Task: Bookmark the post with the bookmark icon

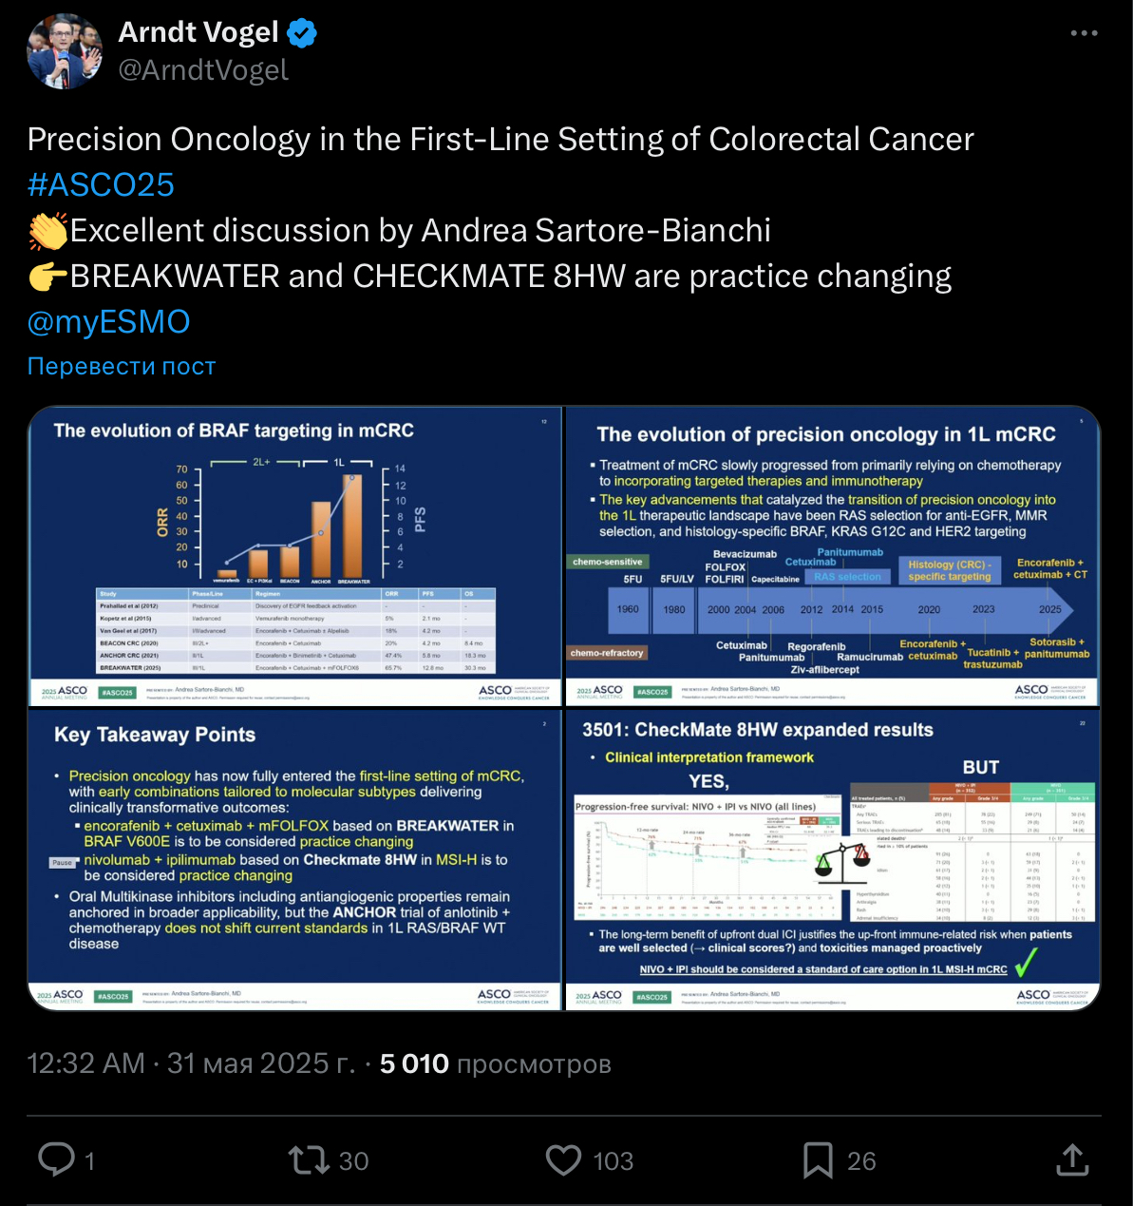Action: 818,1160
